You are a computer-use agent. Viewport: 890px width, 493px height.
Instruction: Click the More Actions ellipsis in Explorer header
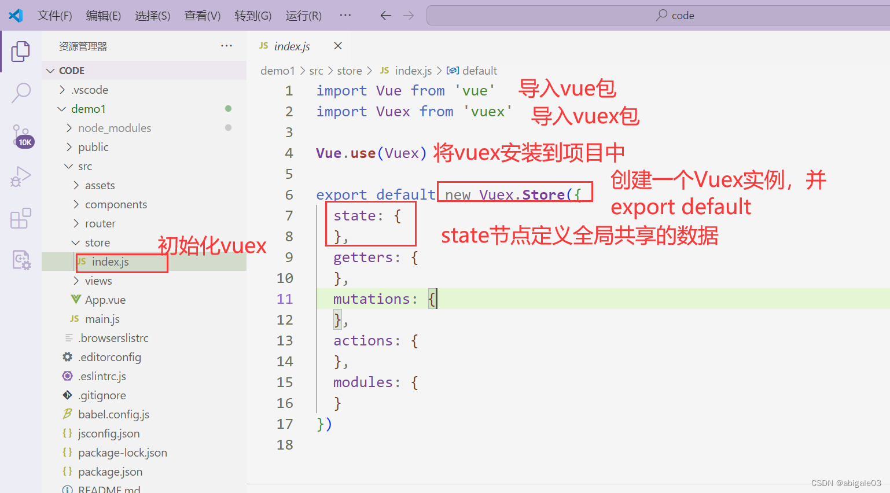point(226,46)
